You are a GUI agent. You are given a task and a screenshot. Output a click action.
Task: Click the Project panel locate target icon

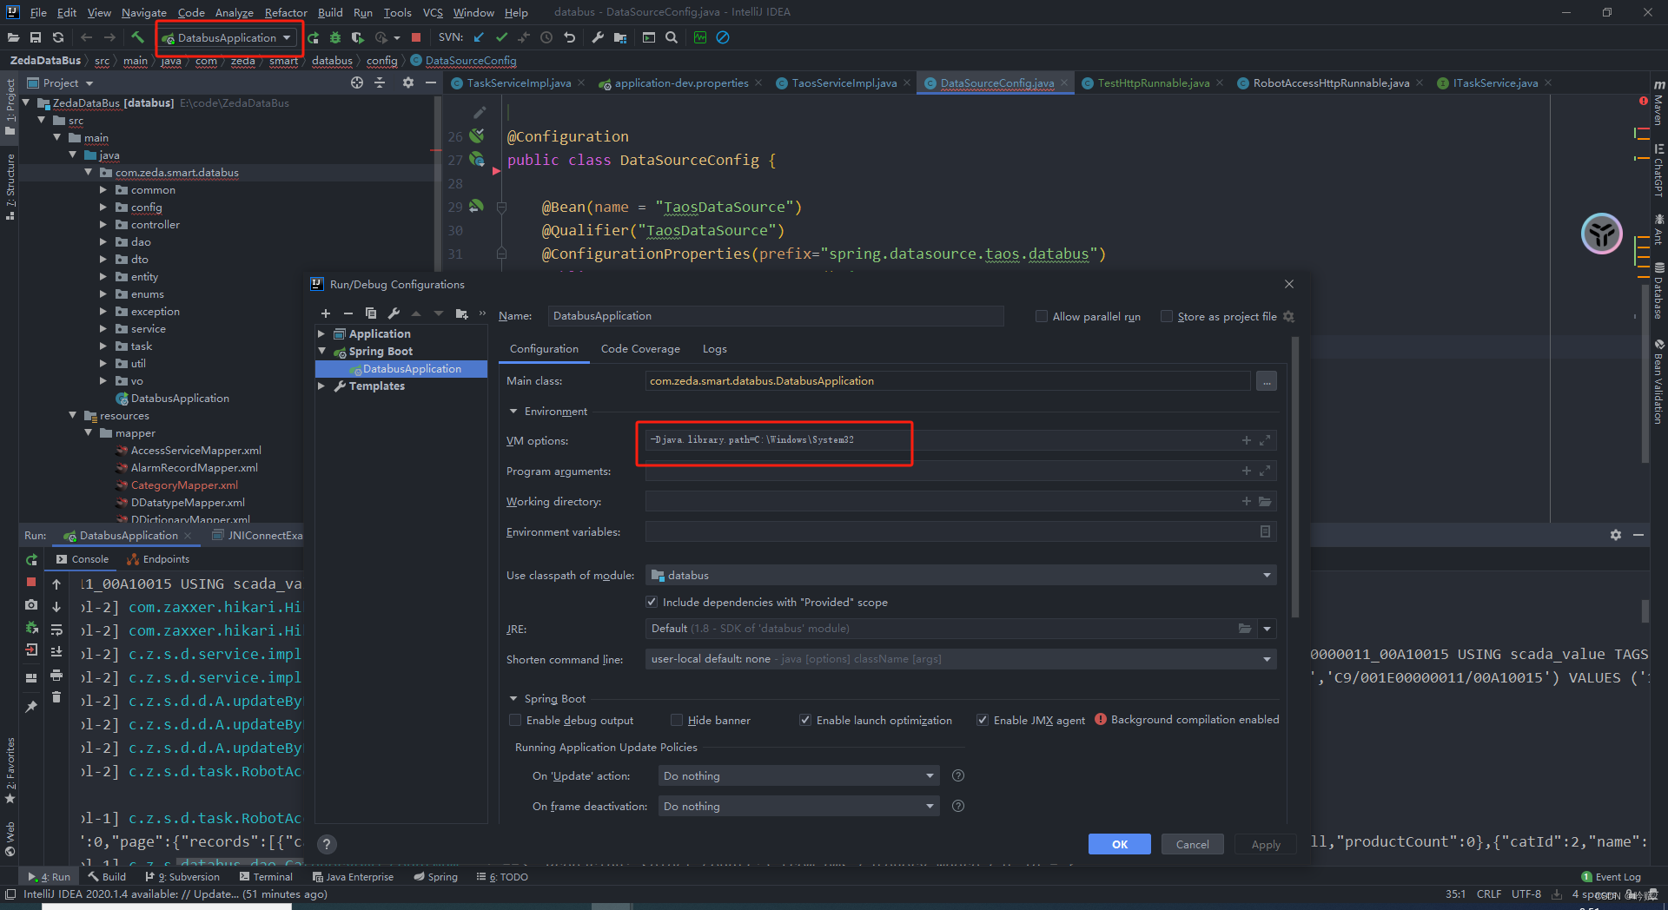[x=357, y=82]
